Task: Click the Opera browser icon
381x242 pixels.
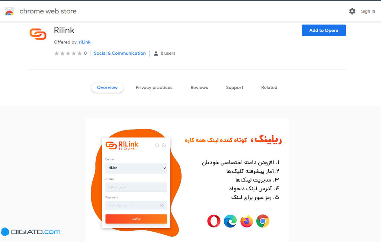Action: (x=214, y=221)
